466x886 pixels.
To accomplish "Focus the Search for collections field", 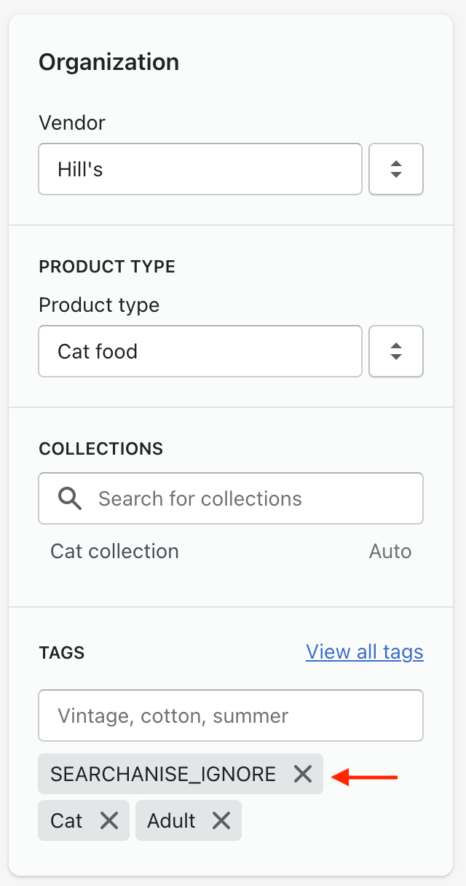I will coord(248,498).
